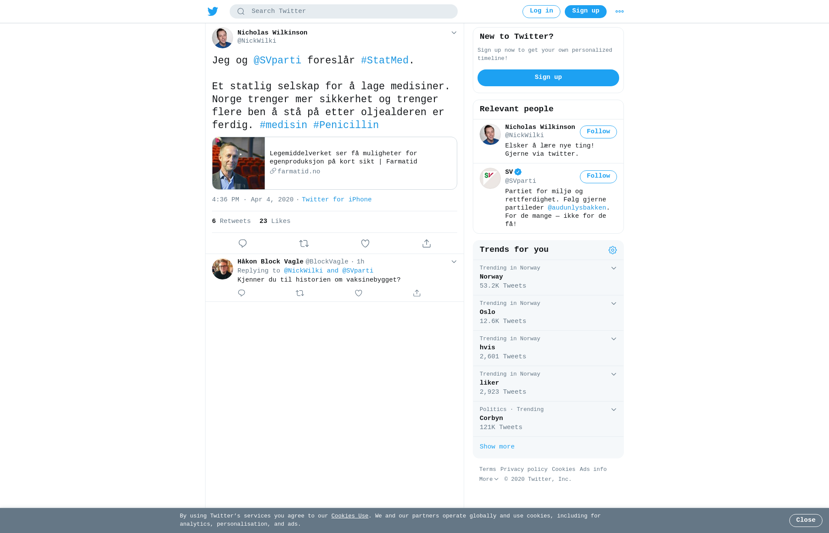
Task: Focus the Search Twitter field
Action: [344, 12]
